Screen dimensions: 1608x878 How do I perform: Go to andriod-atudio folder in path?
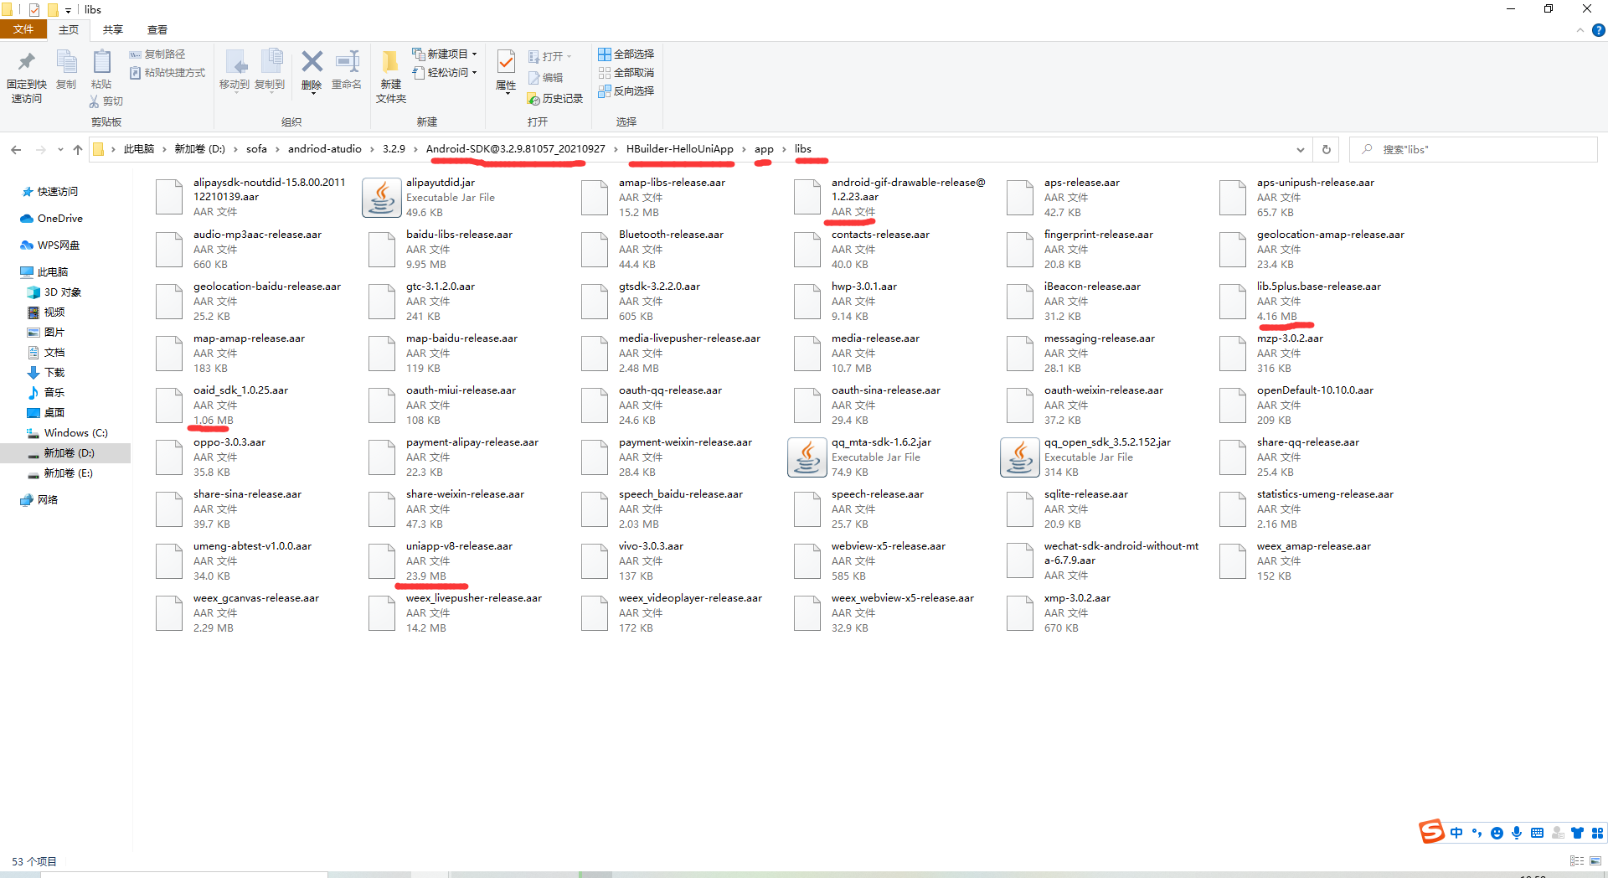pyautogui.click(x=325, y=149)
